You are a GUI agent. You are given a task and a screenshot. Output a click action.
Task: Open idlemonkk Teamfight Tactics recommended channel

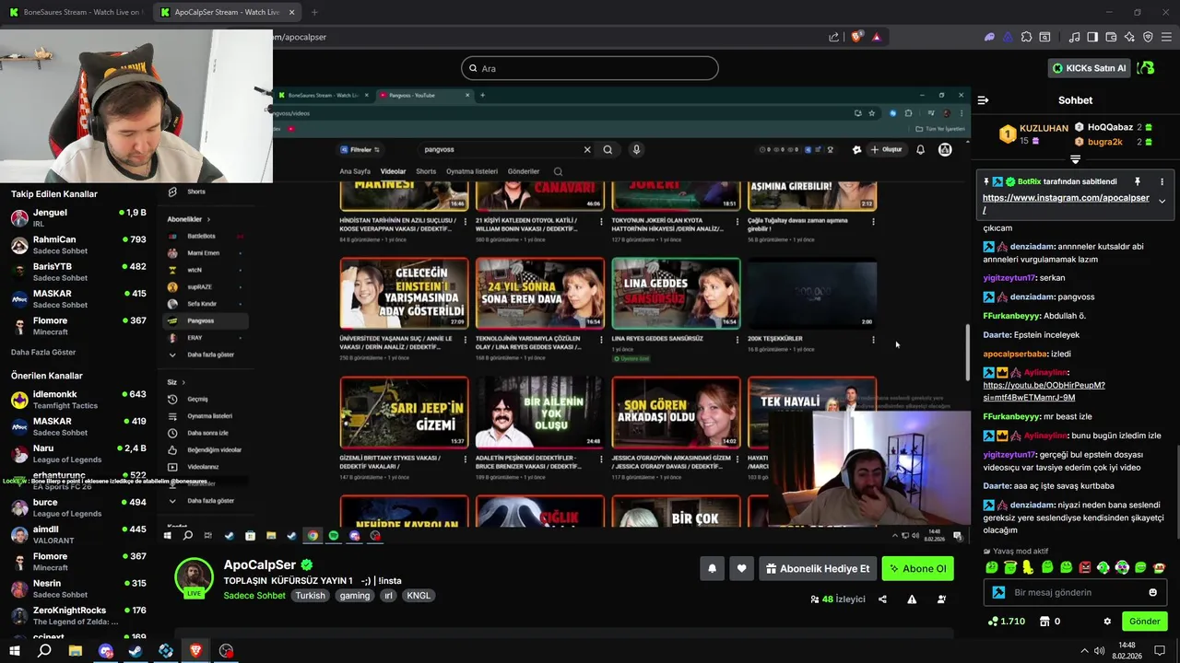78,400
